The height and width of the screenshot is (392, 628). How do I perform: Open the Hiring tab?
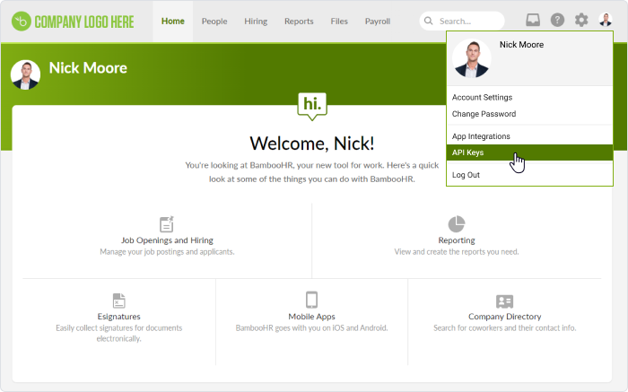tap(256, 22)
